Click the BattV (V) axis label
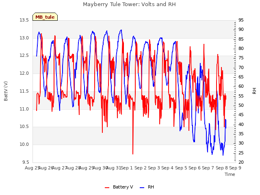 click(x=6, y=91)
